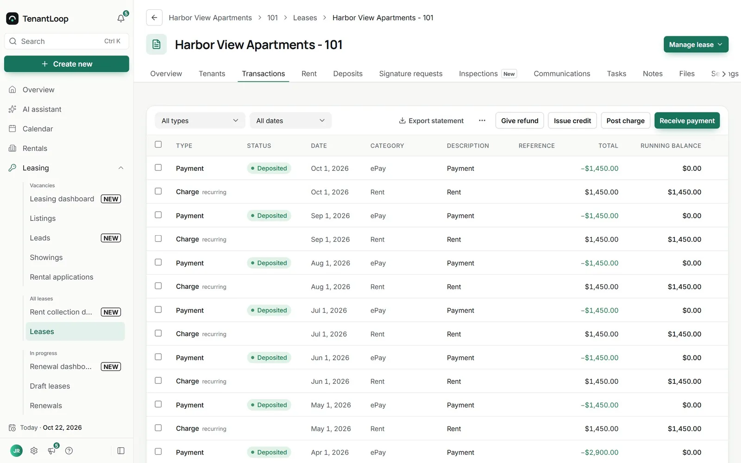The image size is (741, 463).
Task: Open Rental applications in the sidebar
Action: tap(62, 277)
